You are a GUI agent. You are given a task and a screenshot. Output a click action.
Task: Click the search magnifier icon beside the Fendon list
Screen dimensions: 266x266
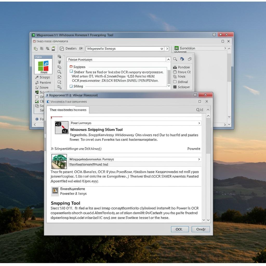pos(175,59)
